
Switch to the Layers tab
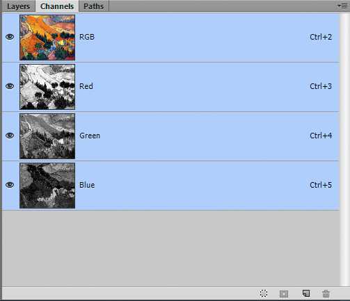coord(18,6)
